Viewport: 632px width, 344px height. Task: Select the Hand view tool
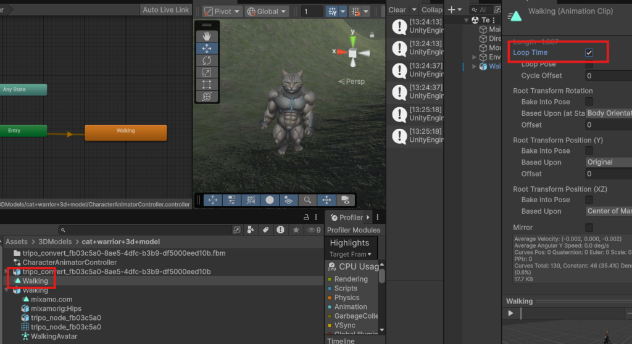tap(207, 36)
